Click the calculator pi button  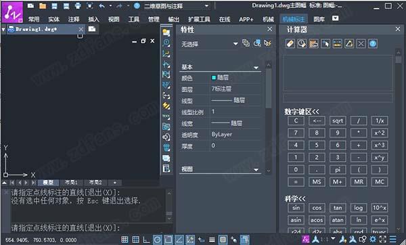(x=338, y=170)
